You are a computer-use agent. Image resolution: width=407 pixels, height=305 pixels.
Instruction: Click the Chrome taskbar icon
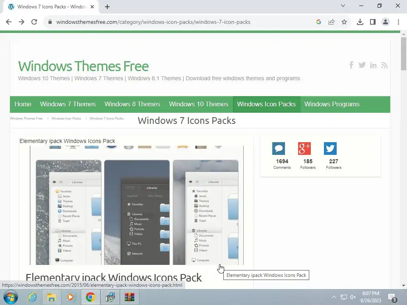click(x=90, y=297)
